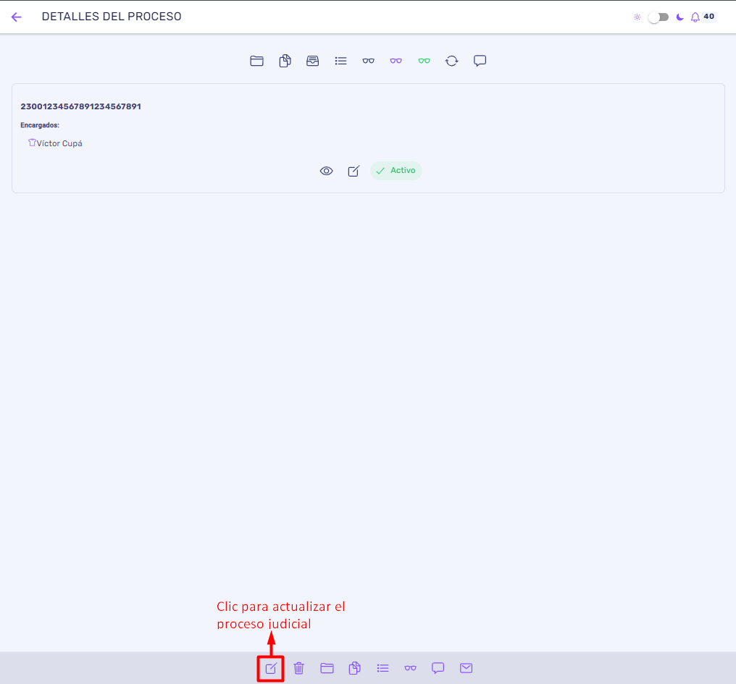Open the list icon in top toolbar
Screen dimensions: 736x684
(340, 61)
